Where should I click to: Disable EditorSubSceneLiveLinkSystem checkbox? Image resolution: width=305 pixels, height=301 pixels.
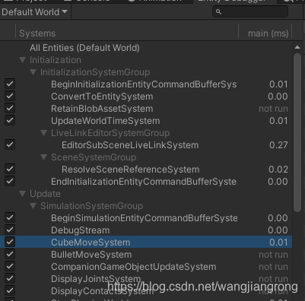point(10,145)
